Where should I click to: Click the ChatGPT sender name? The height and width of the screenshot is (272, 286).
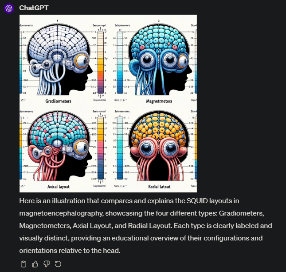(x=34, y=8)
